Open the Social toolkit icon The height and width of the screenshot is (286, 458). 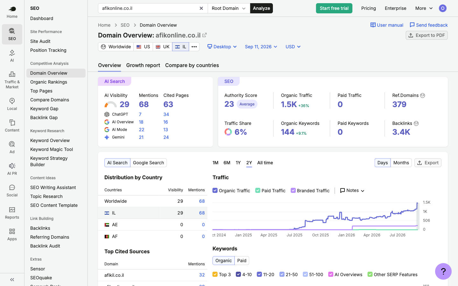point(12,190)
